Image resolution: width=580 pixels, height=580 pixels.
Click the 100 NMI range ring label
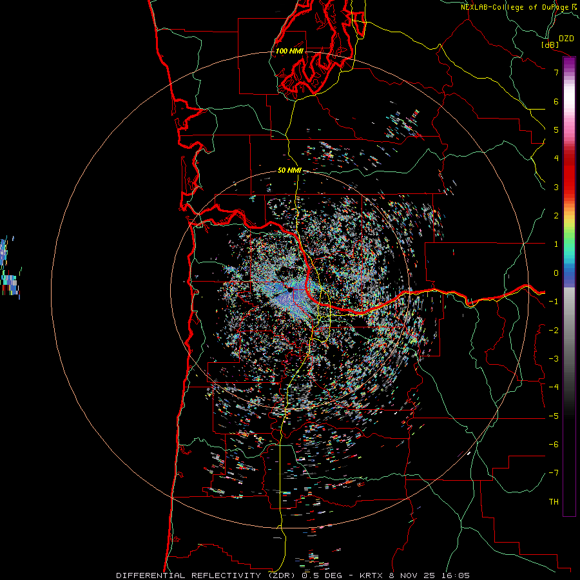289,51
